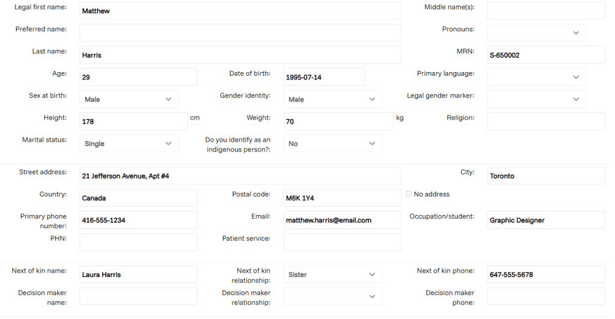Viewport: 615px width, 319px height.
Task: Click the empty PHN field
Action: pyautogui.click(x=138, y=242)
